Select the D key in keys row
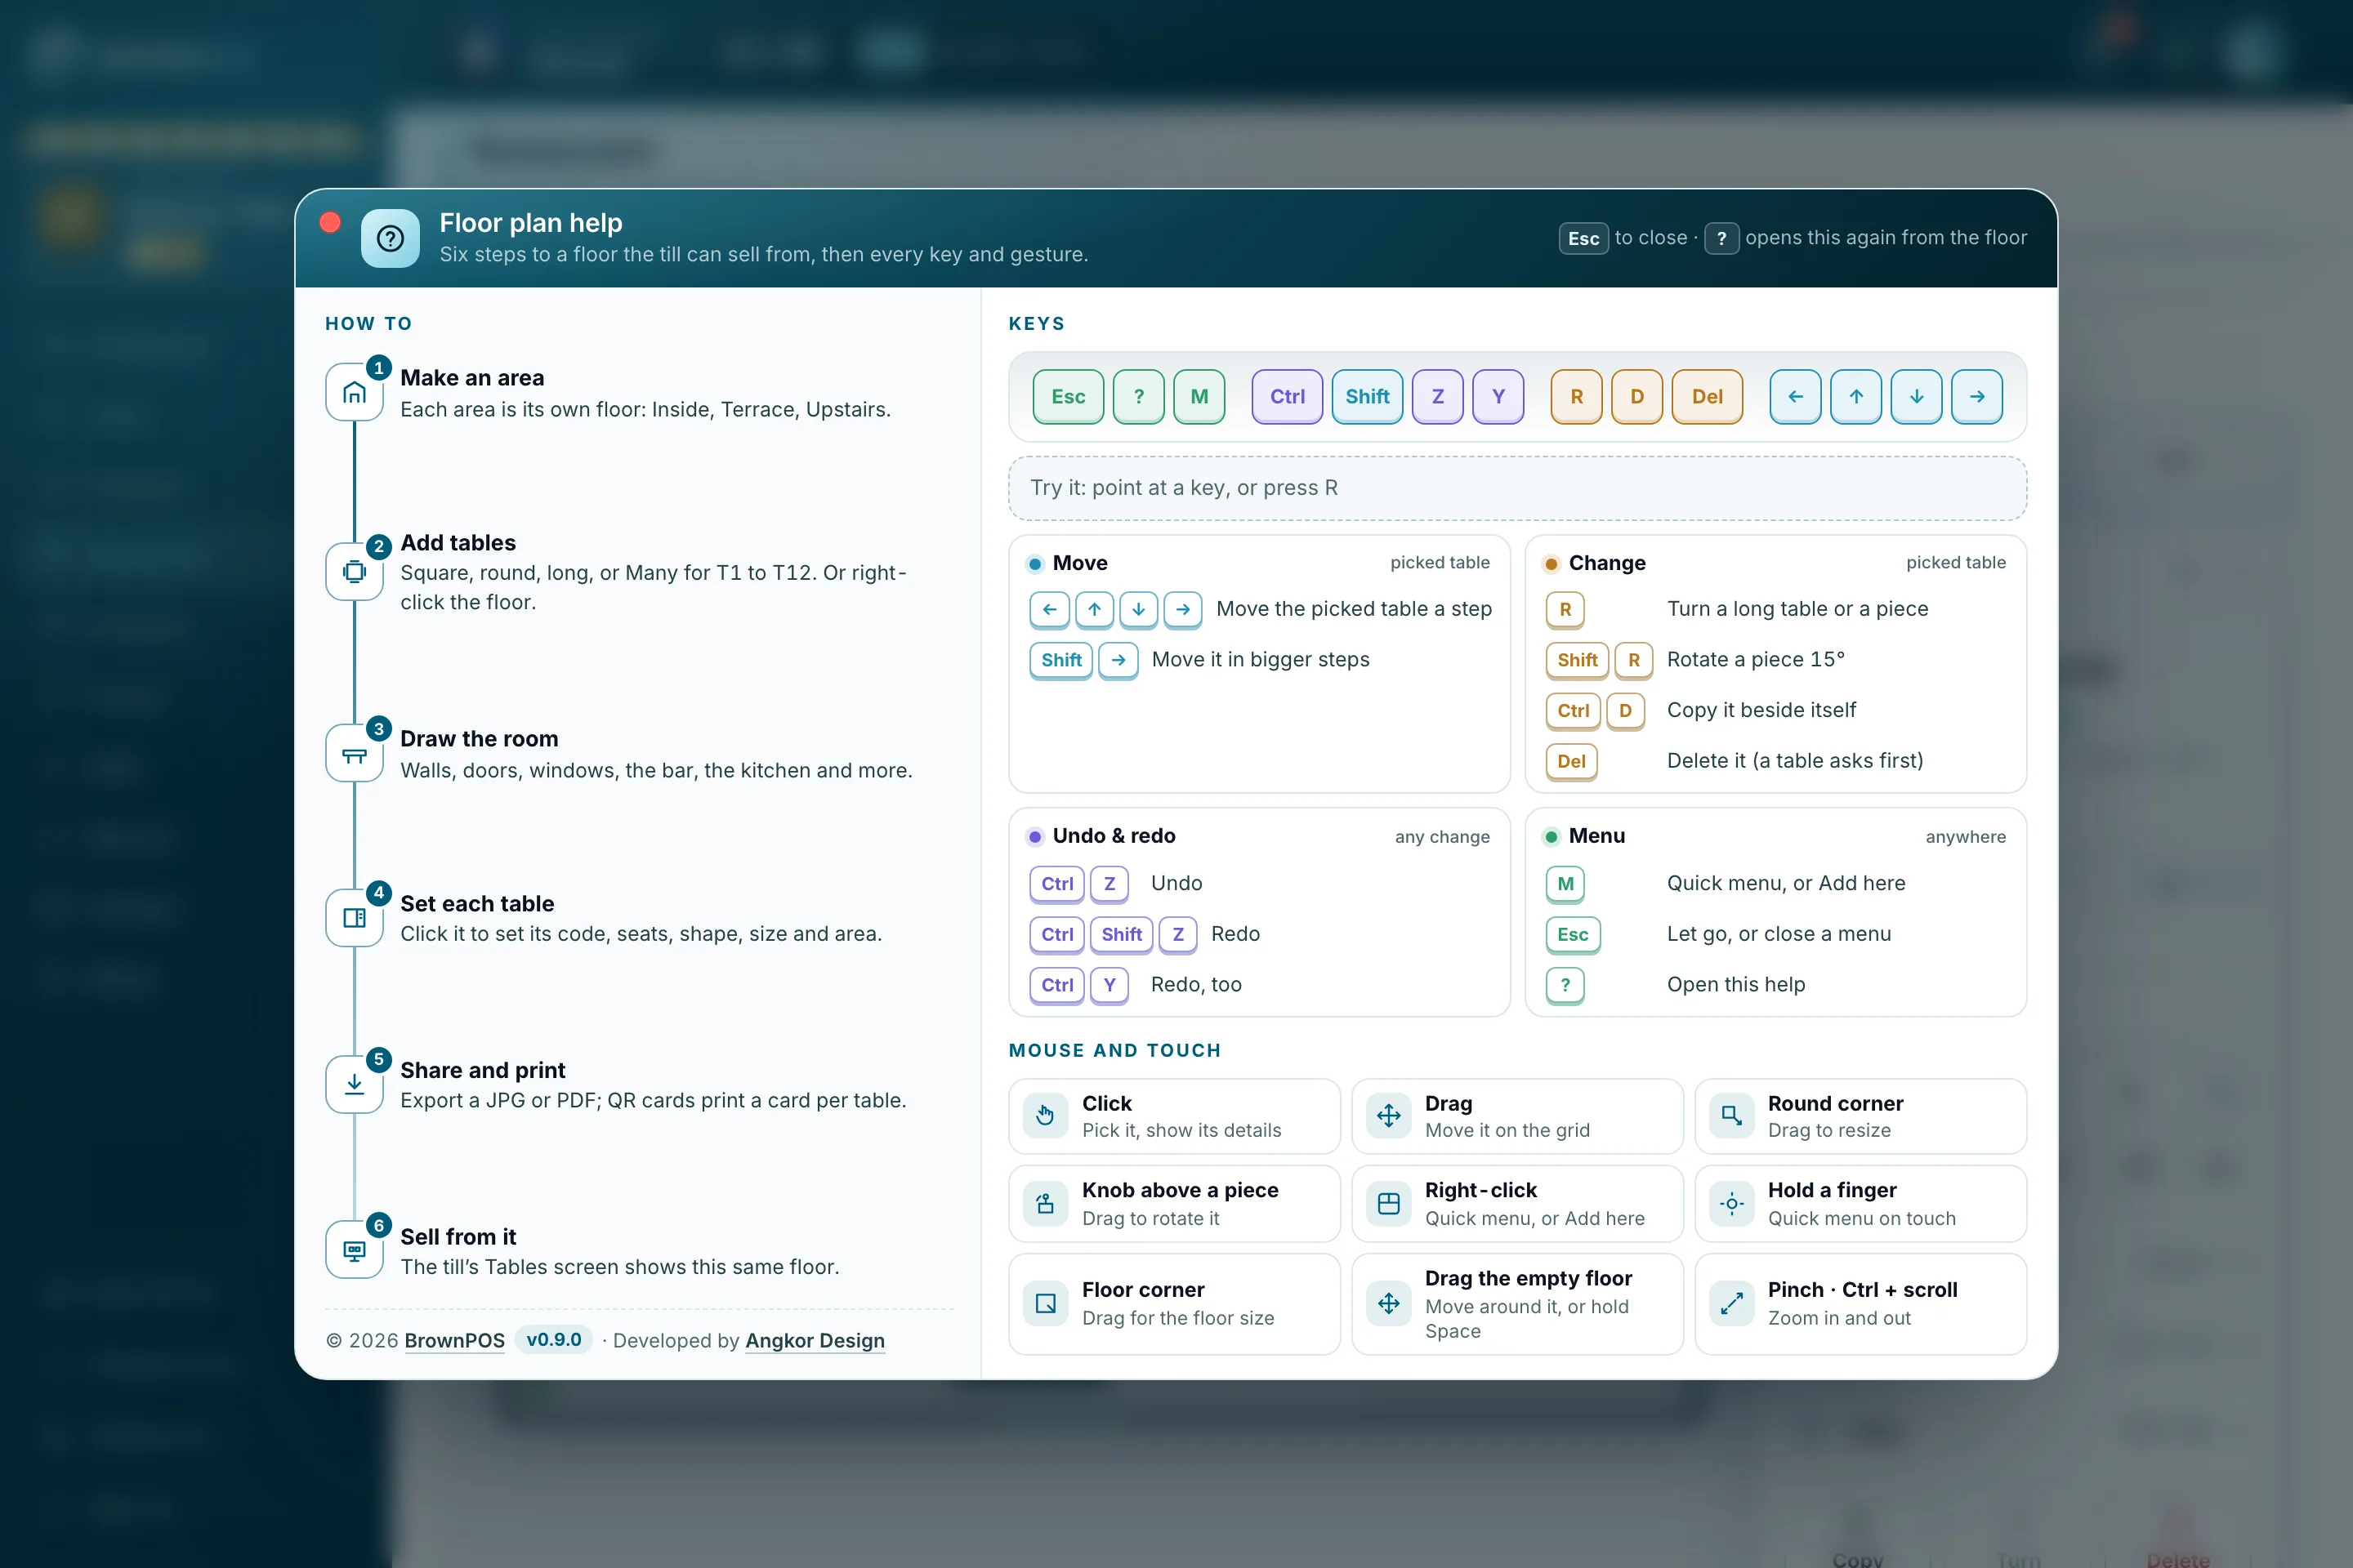Screen dimensions: 2353x1568 click(x=1637, y=397)
